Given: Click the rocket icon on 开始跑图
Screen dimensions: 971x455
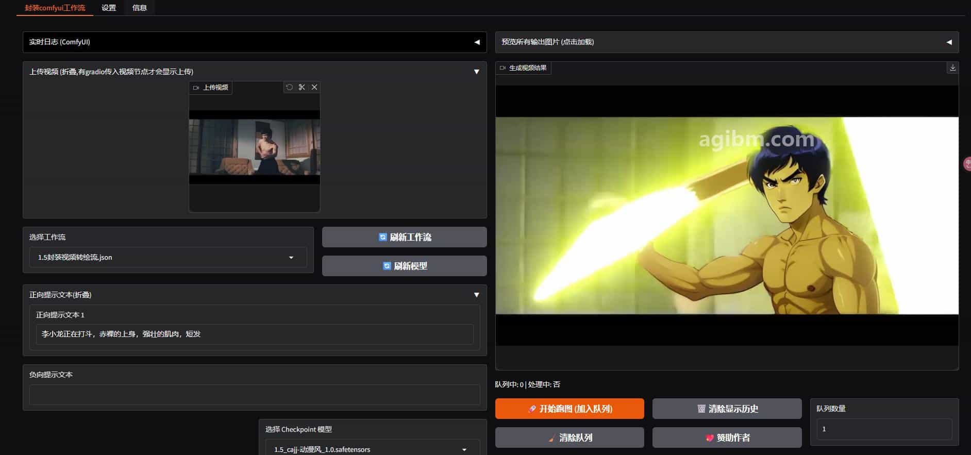Looking at the screenshot, I should point(532,409).
